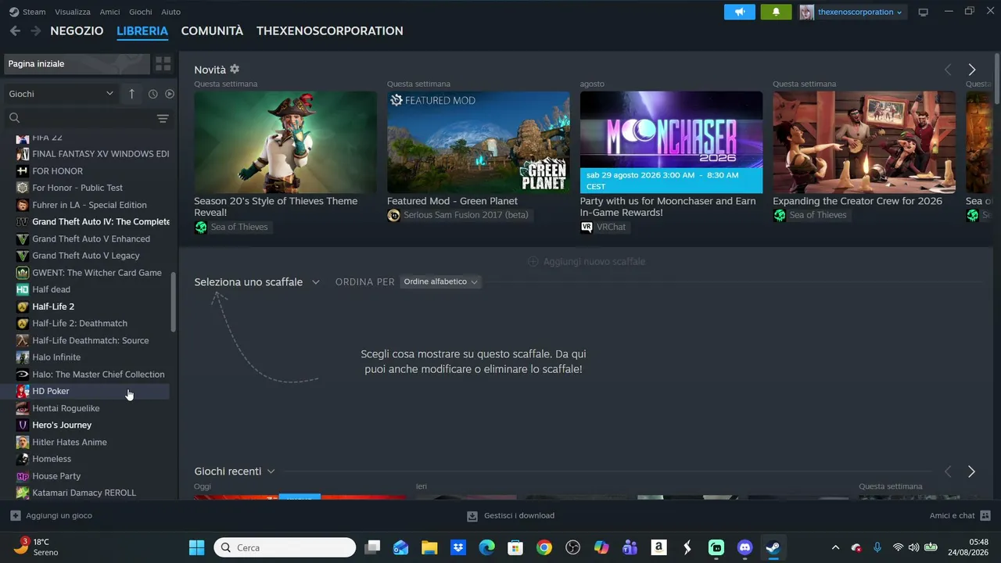Screen dimensions: 1001x563
Task: Select Hero's Journey in the list
Action: coord(93,425)
